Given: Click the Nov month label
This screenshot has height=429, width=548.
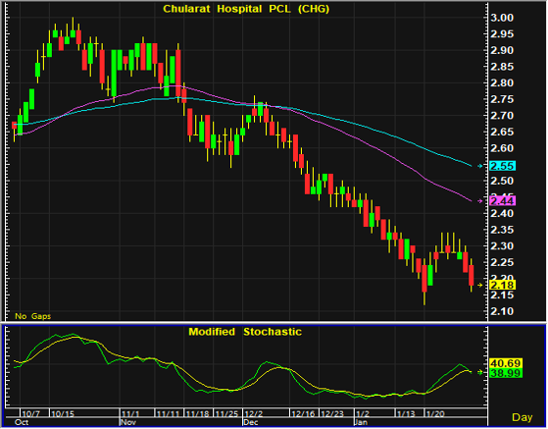Looking at the screenshot, I should (x=128, y=422).
